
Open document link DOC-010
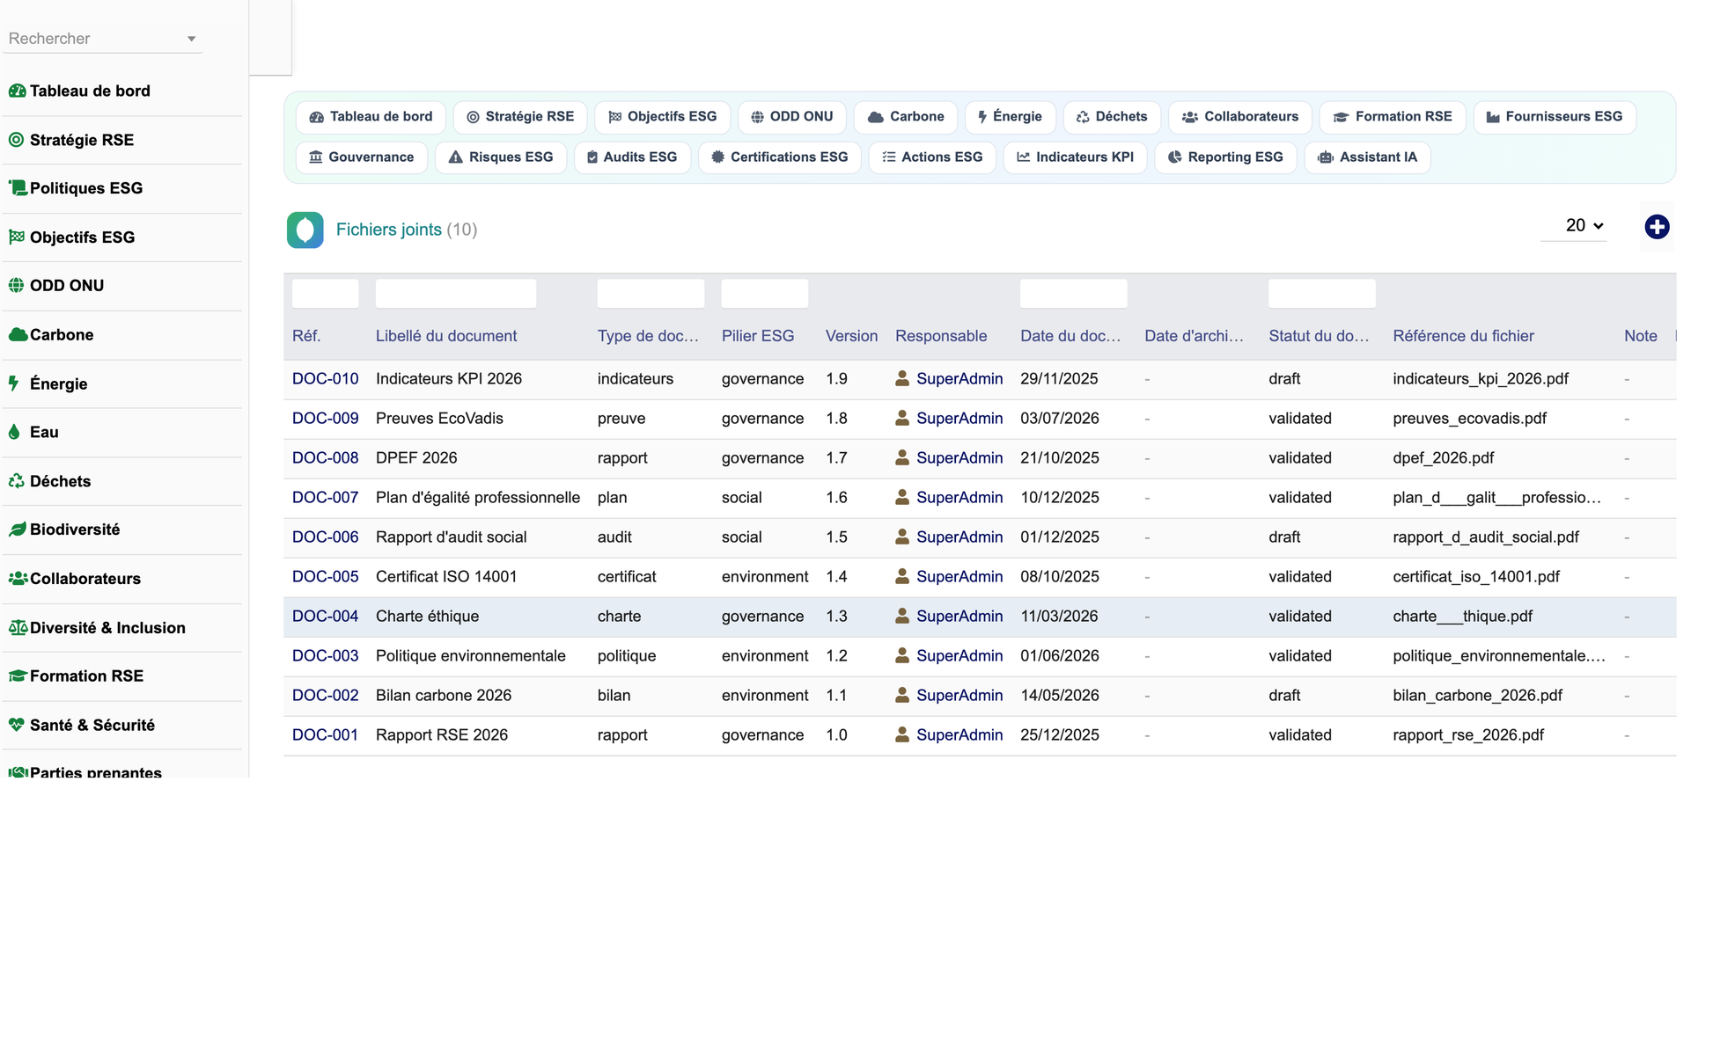[325, 379]
